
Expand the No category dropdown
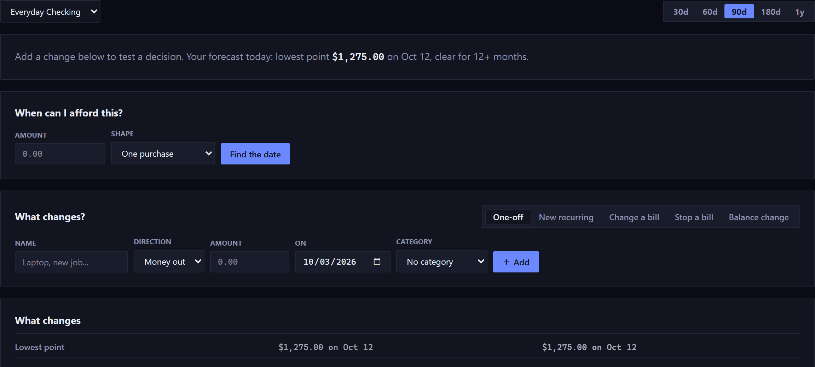441,261
